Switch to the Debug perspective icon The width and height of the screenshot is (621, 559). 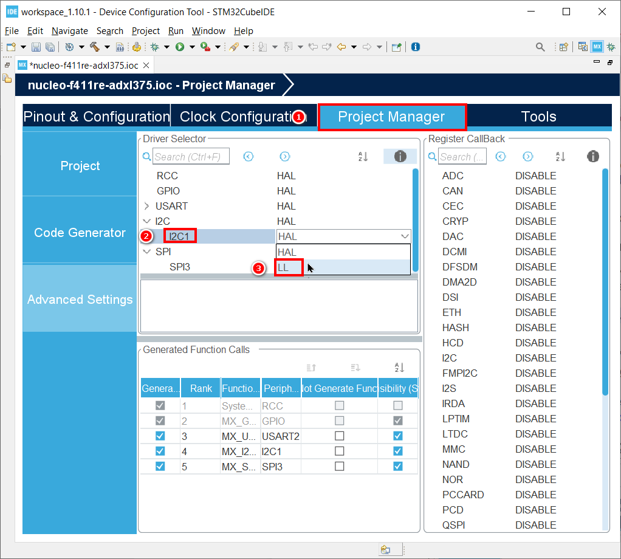pyautogui.click(x=611, y=47)
